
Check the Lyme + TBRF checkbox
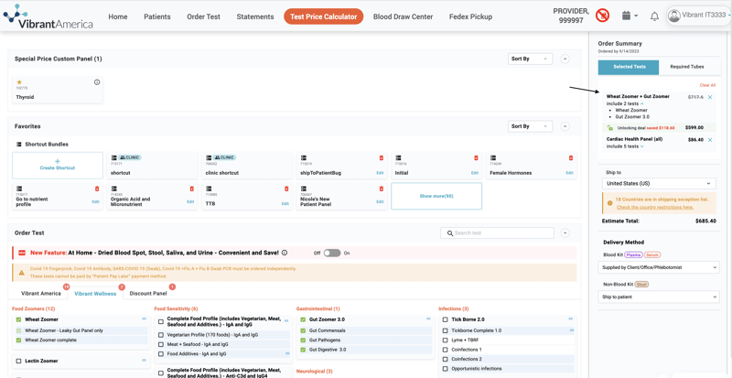[446, 340]
